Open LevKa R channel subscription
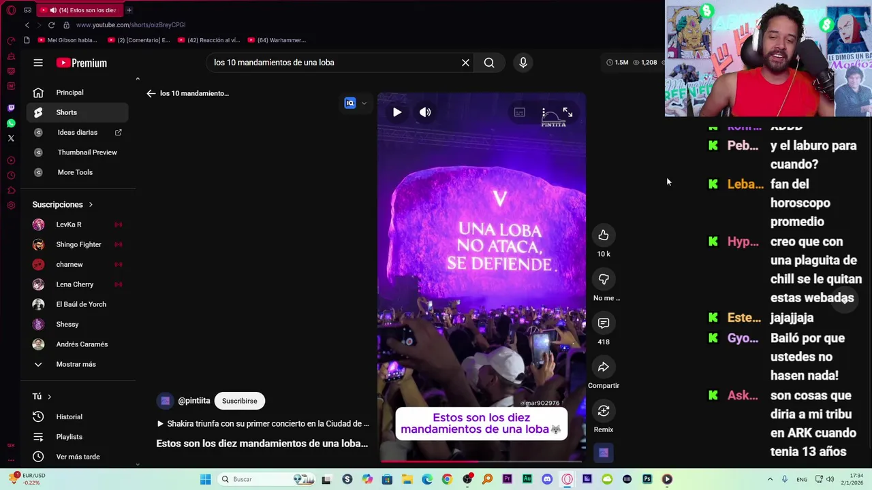 (x=77, y=225)
